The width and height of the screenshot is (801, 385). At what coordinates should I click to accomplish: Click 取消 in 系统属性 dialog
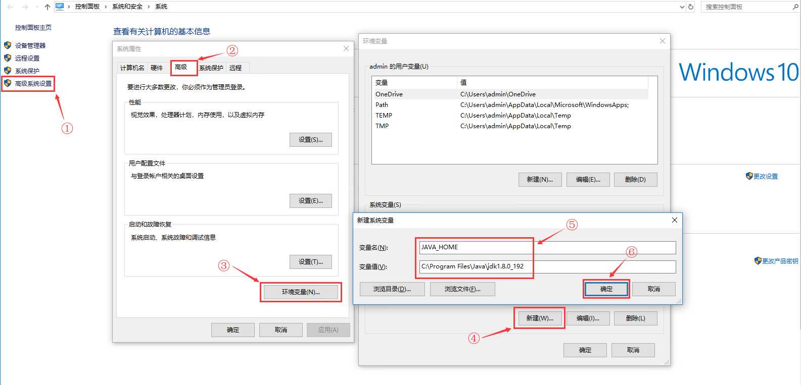click(x=281, y=330)
